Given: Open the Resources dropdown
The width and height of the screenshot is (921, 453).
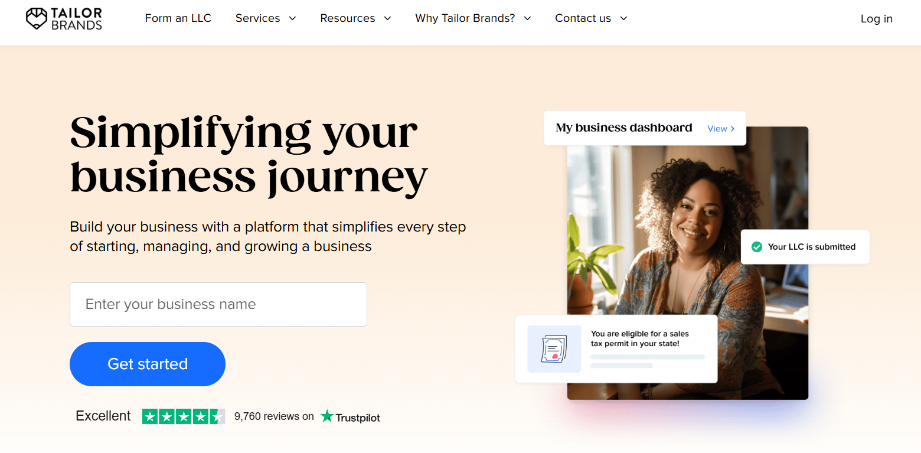Looking at the screenshot, I should click(x=355, y=18).
